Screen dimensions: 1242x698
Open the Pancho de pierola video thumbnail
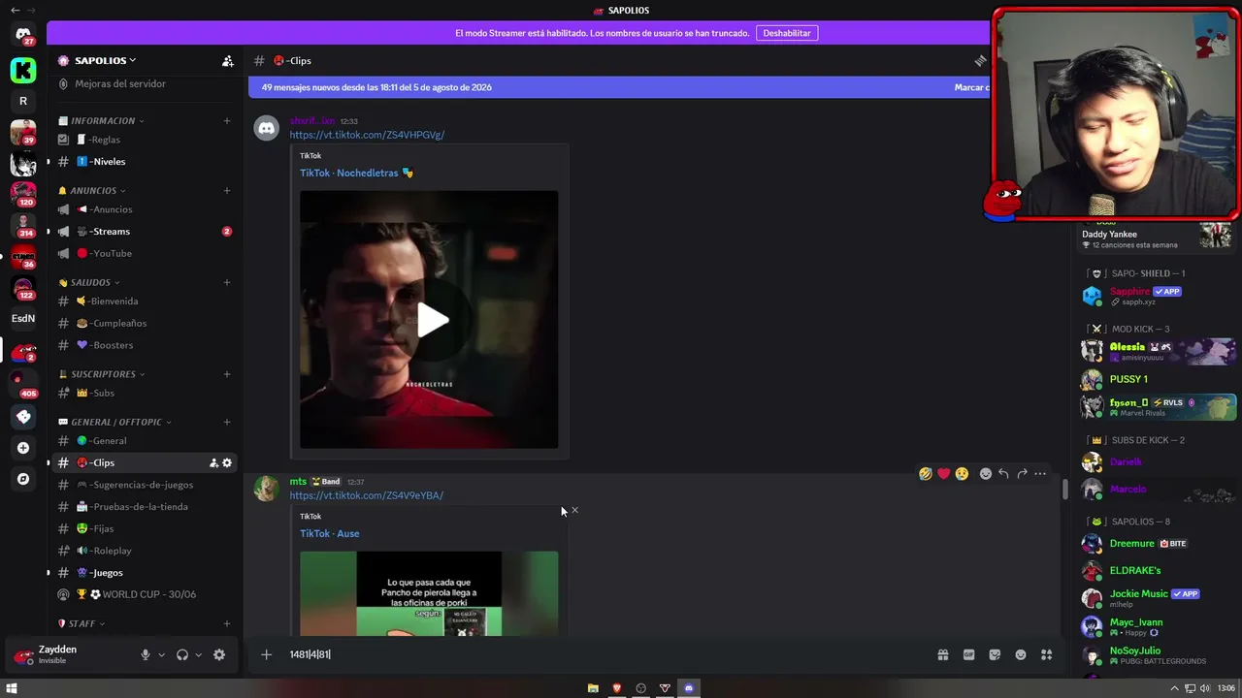click(429, 594)
